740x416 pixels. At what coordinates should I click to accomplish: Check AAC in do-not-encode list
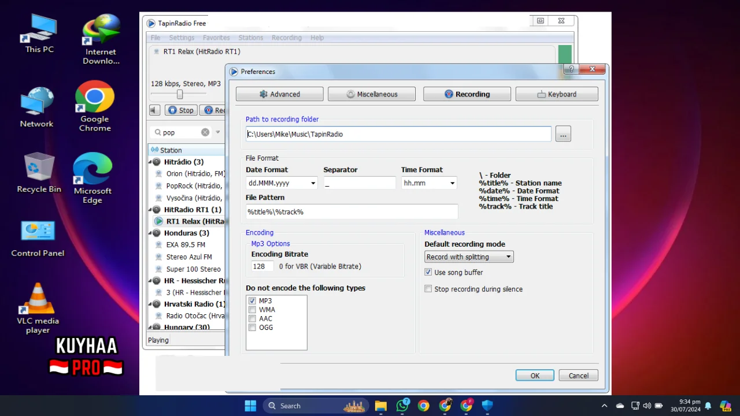tap(252, 318)
